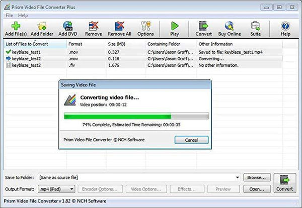Click the Buy Online toolbar icon
The image size is (302, 208).
[x=230, y=29]
